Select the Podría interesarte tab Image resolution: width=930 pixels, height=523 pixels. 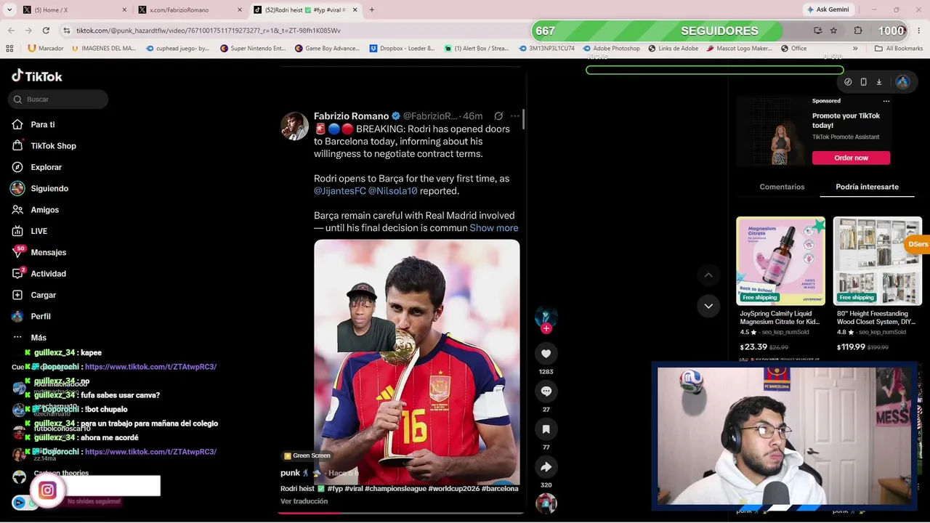point(867,187)
